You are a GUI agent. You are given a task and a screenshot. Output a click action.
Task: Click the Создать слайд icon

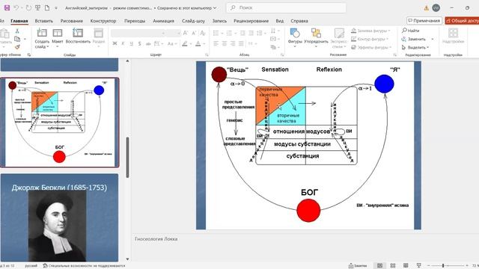42,33
